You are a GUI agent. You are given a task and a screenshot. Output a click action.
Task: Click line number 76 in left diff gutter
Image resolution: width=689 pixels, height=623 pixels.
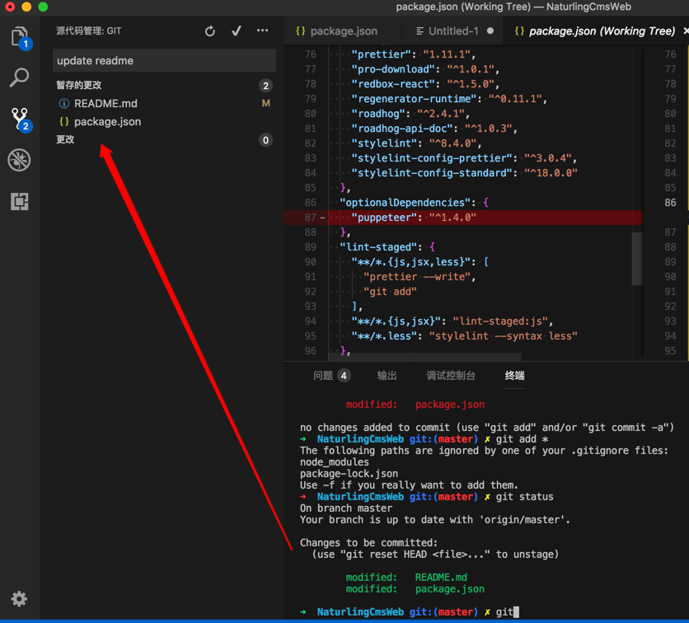(x=310, y=54)
